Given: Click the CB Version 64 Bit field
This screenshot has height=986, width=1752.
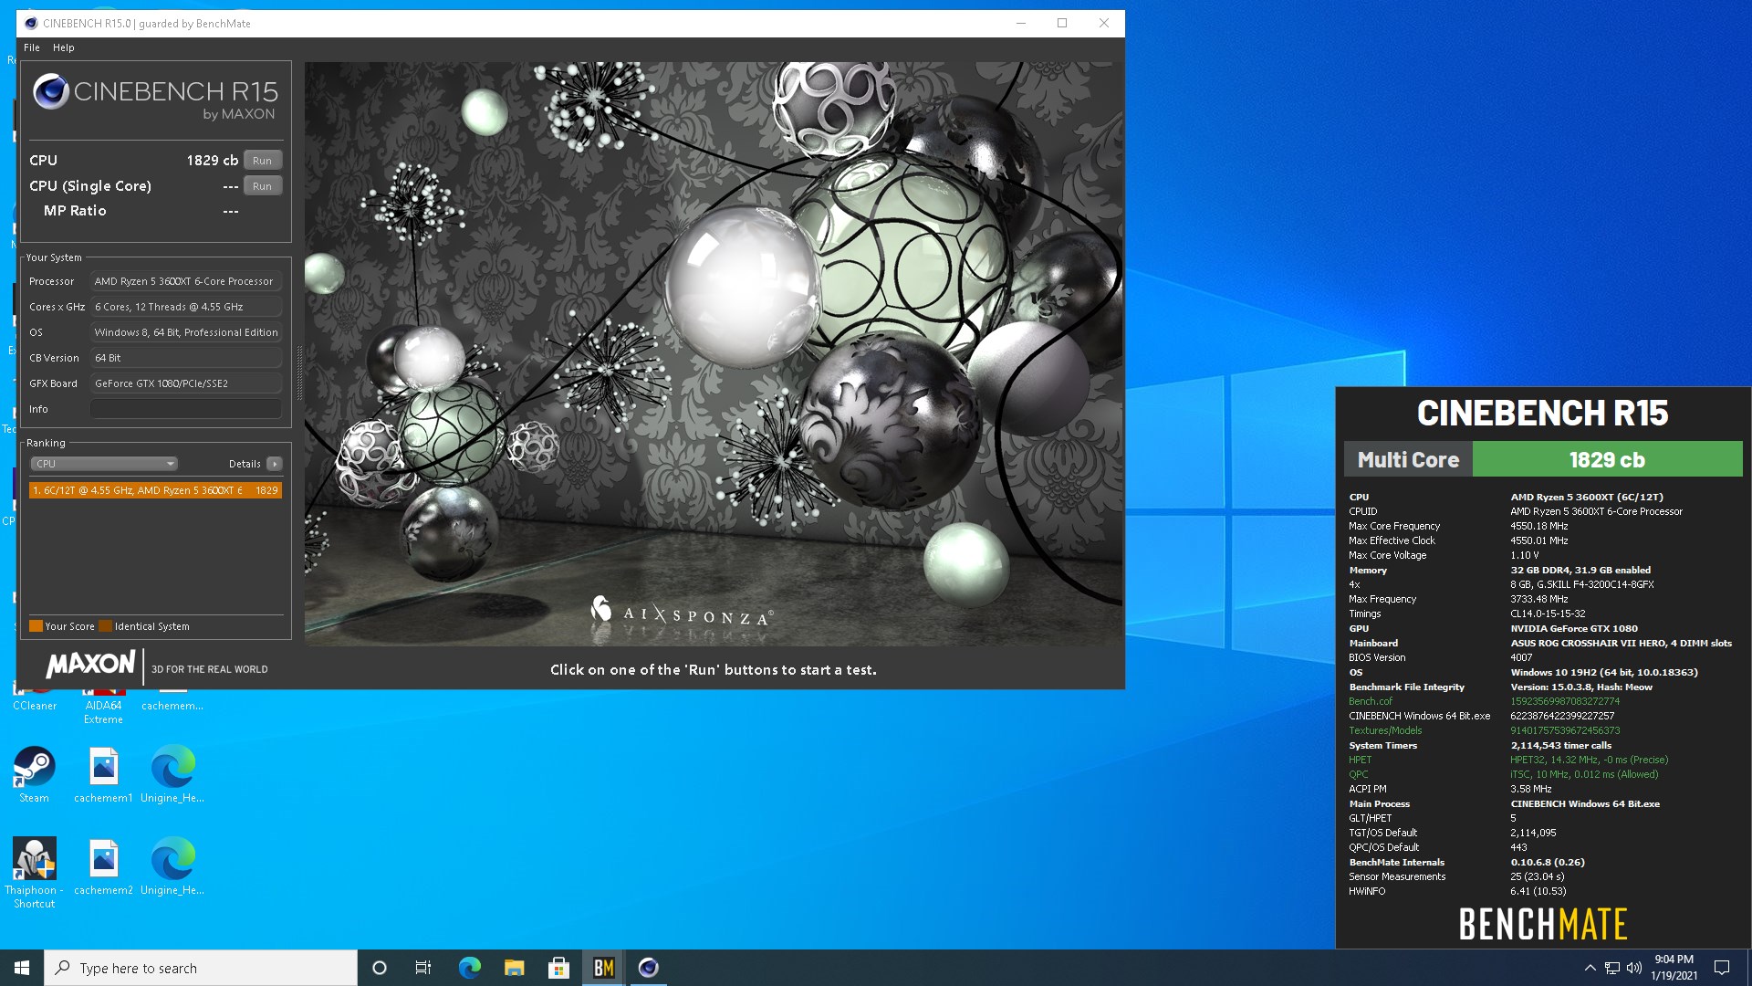Looking at the screenshot, I should (186, 358).
